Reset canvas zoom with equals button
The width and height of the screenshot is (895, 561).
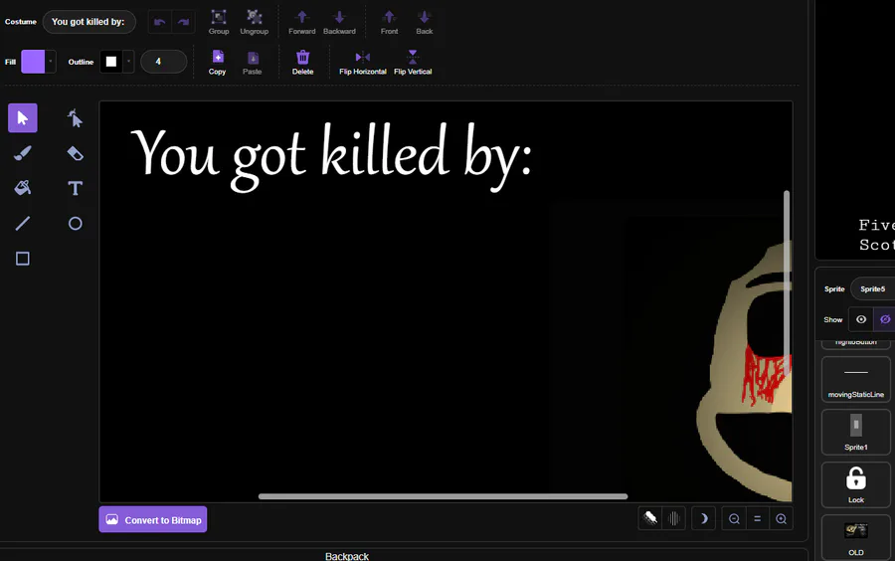coord(758,519)
